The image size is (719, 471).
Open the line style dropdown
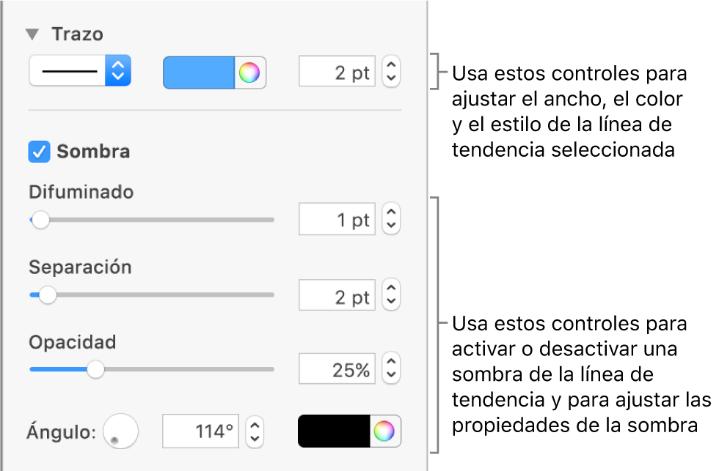click(80, 72)
